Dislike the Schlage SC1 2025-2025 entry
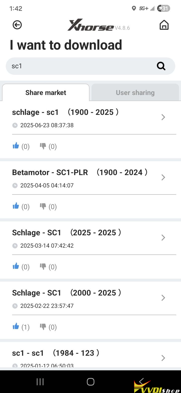This screenshot has height=393, width=181. click(x=43, y=266)
